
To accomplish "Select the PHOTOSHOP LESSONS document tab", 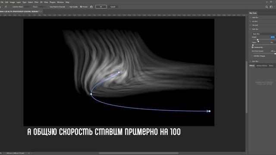I will click(x=19, y=12).
